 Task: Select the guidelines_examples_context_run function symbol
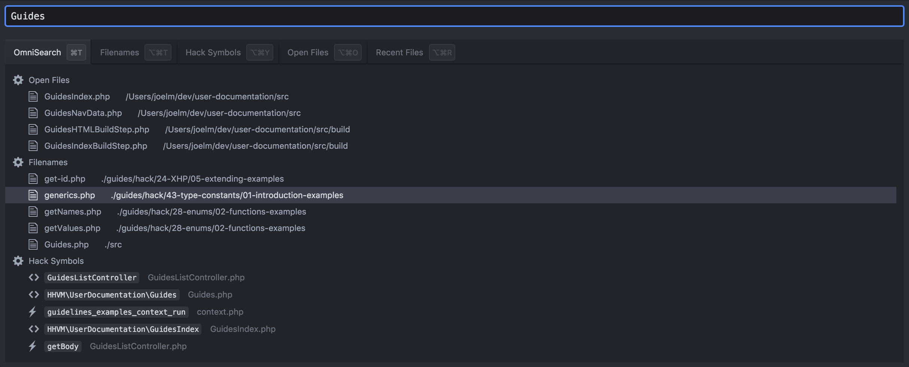click(116, 312)
